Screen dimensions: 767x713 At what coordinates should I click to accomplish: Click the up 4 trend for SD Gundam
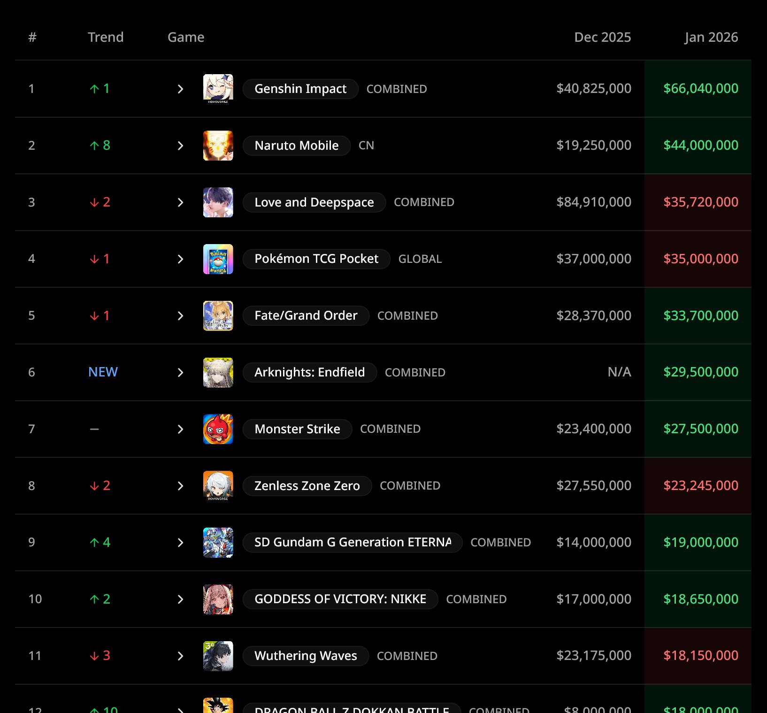coord(100,543)
